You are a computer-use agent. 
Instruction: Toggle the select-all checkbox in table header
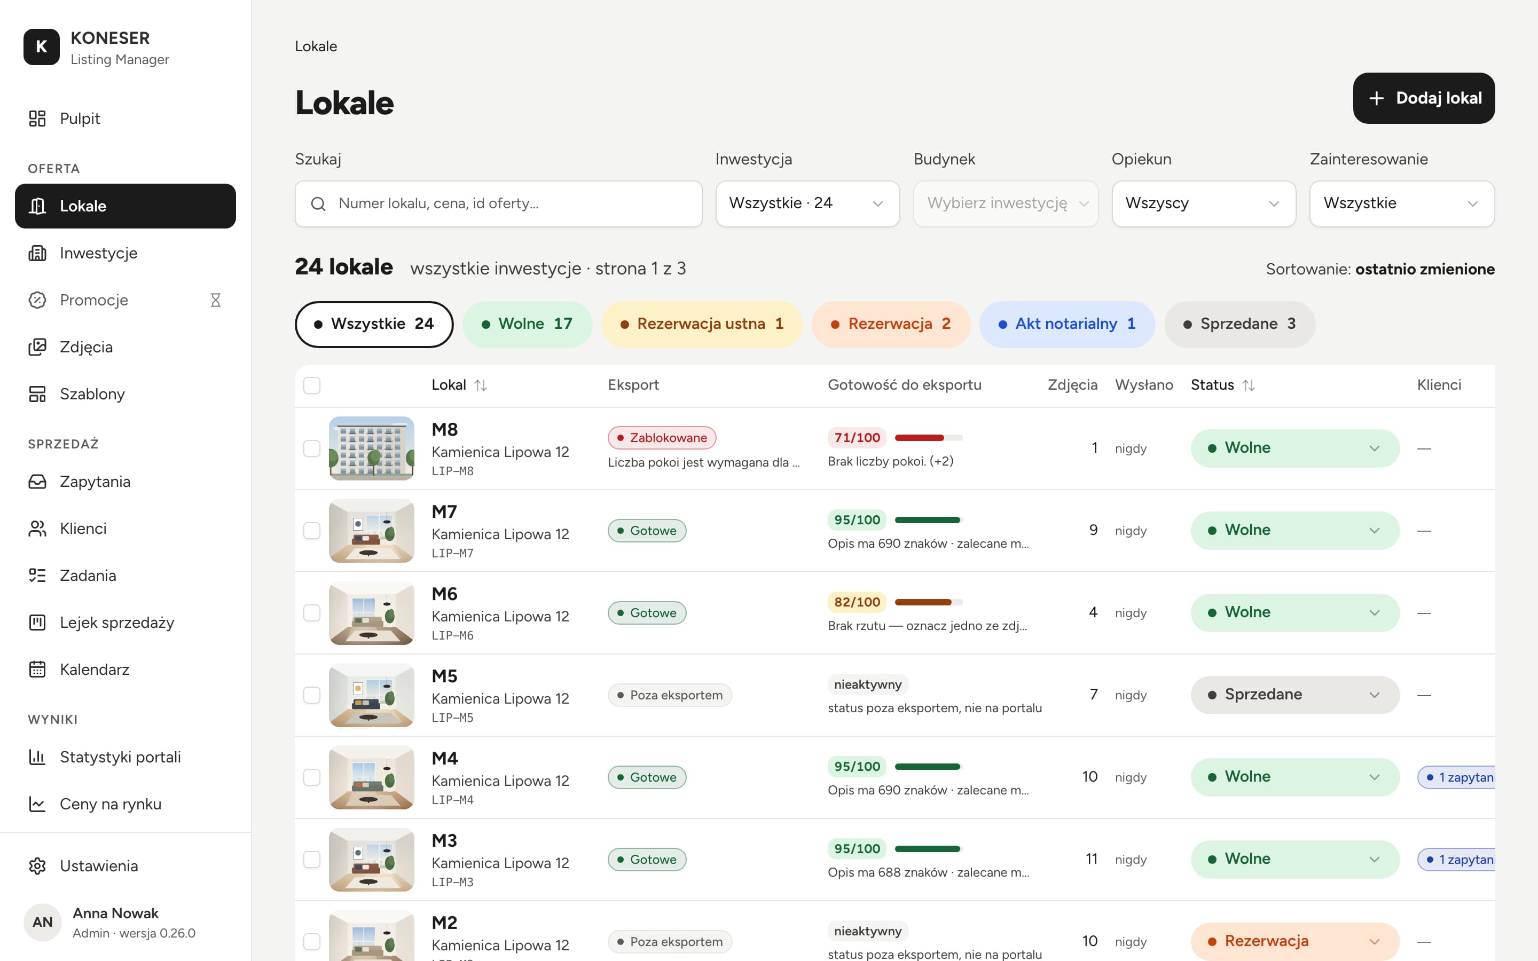[x=312, y=385]
